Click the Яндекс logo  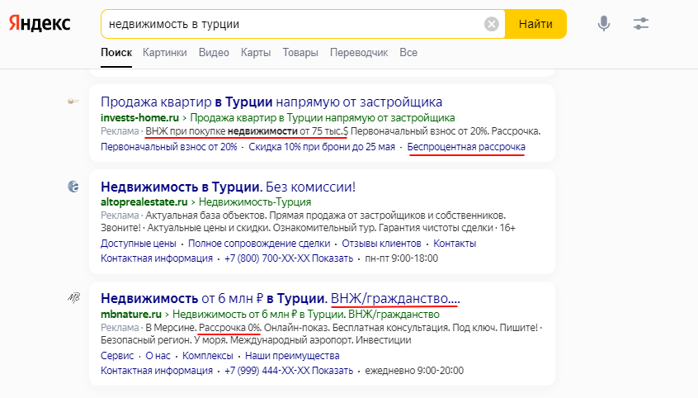coord(40,24)
